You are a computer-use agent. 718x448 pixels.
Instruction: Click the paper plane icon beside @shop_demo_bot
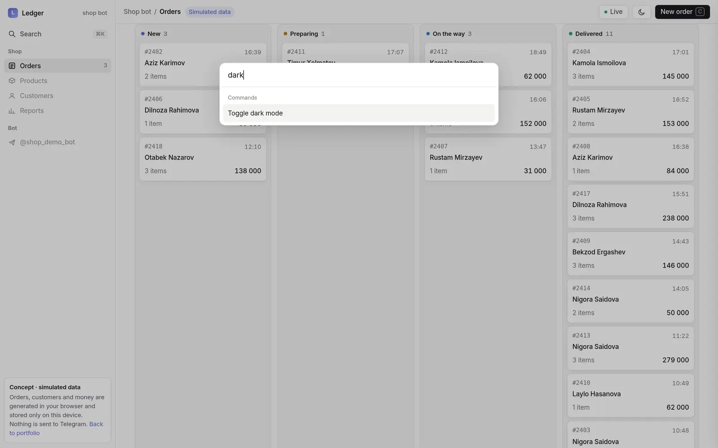[12, 142]
